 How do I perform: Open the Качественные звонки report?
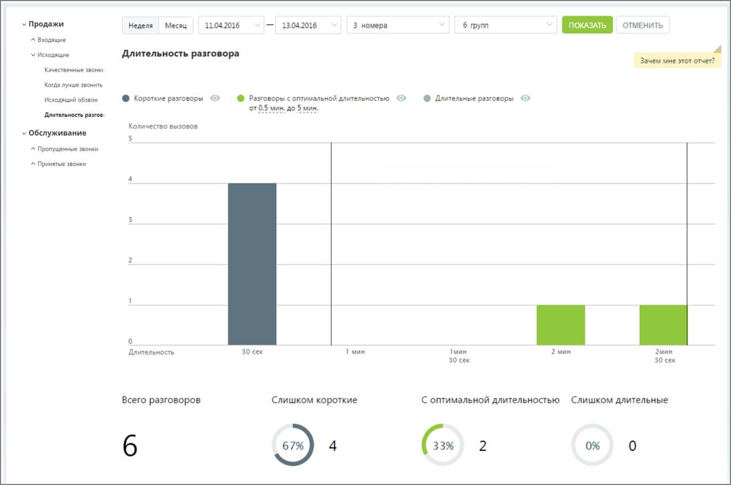pyautogui.click(x=74, y=70)
